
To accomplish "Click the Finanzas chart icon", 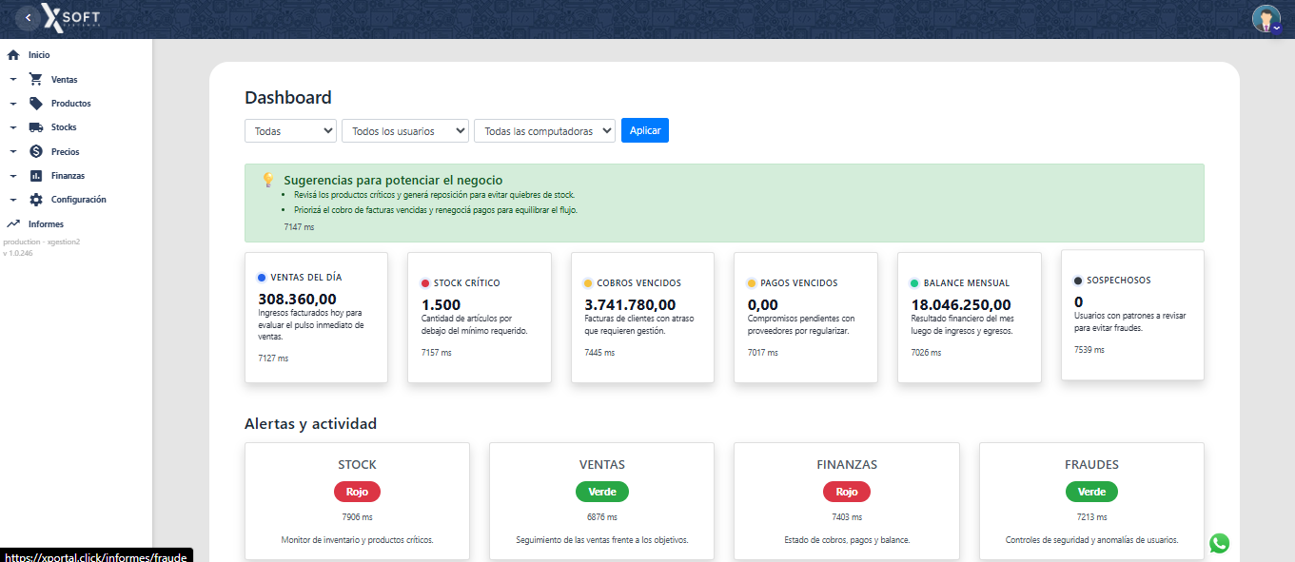I will tap(36, 176).
